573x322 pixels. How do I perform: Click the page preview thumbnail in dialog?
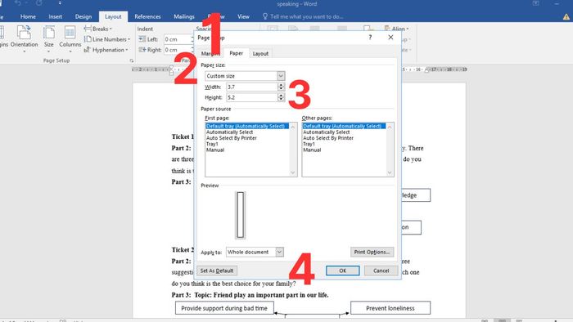tap(240, 215)
